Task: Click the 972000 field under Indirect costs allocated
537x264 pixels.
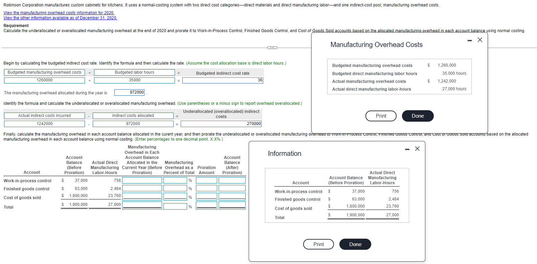Action: click(x=133, y=124)
